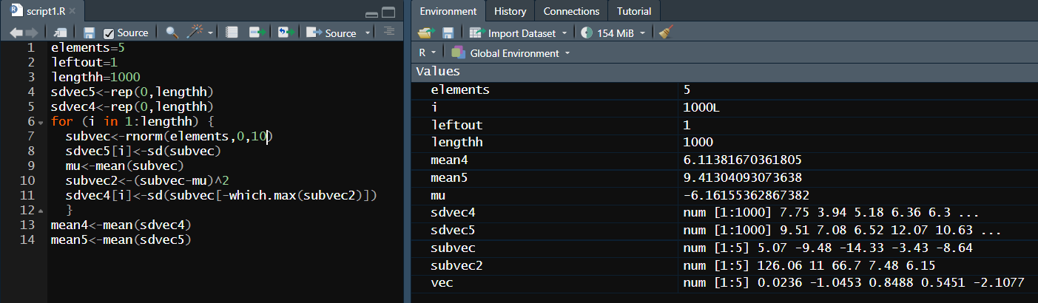Save script1.R using the editor floppy-disk icon
Image resolution: width=1038 pixels, height=303 pixels.
click(90, 33)
